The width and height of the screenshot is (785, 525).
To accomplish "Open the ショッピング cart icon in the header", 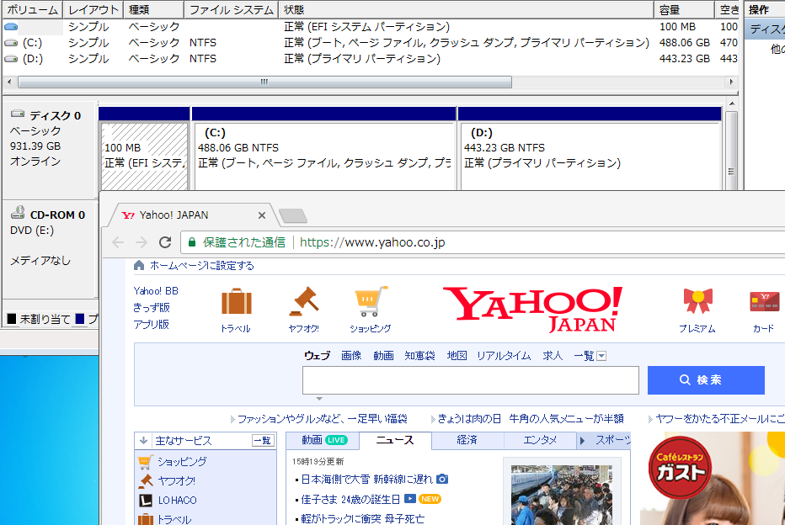I will [x=371, y=301].
